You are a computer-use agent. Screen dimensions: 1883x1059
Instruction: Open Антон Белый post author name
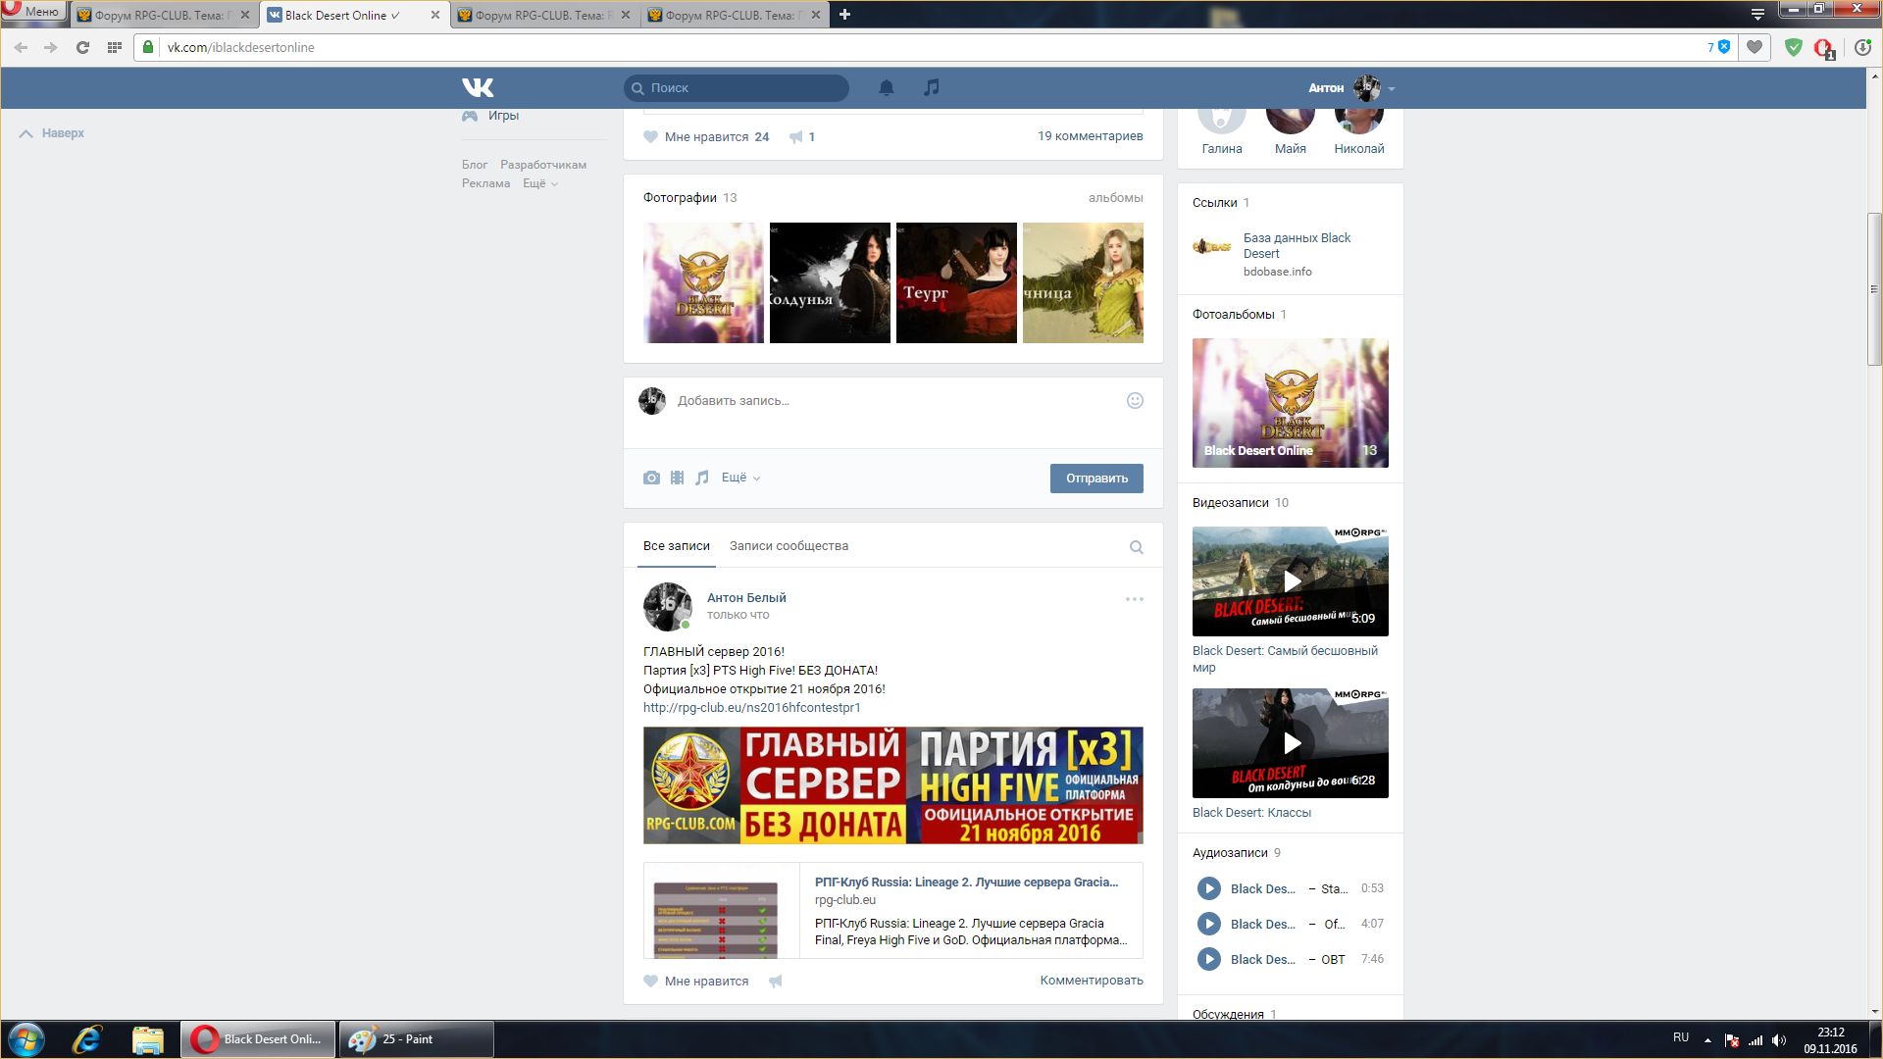pos(746,598)
